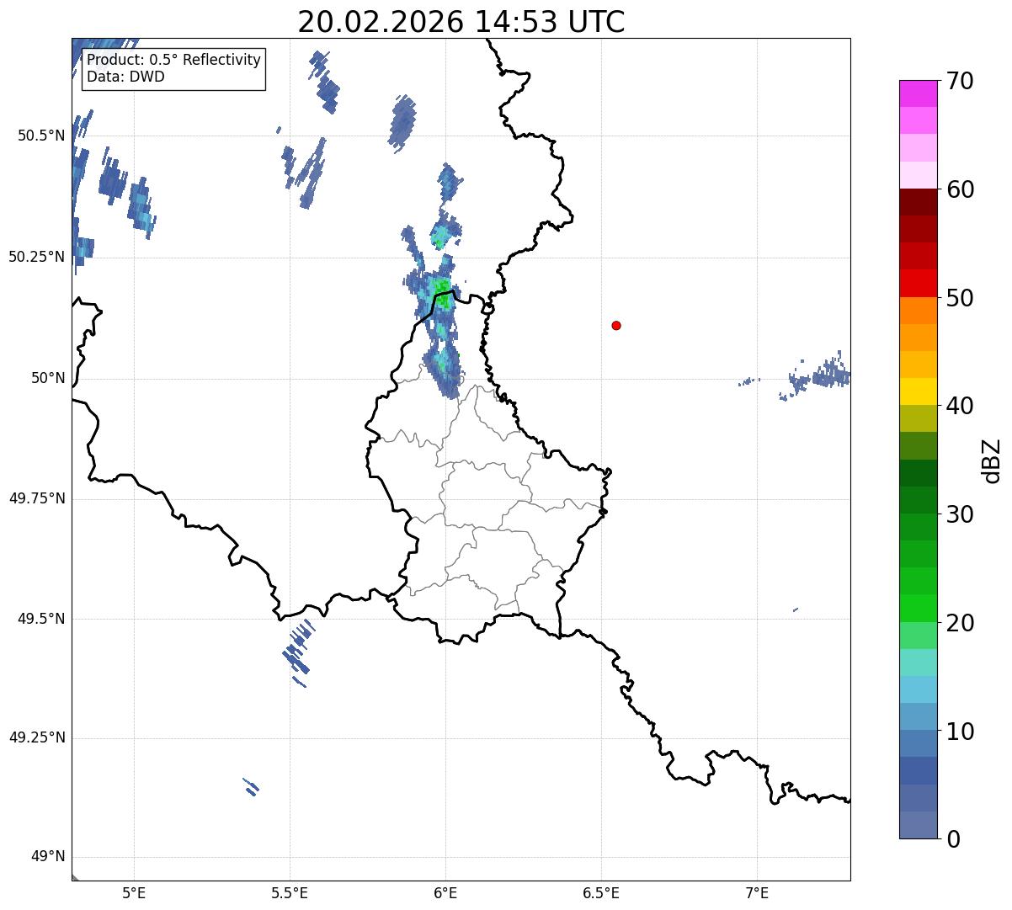Screen dimensions: 1012x910
Task: Click the 6.5°E longitude label
Action: pyautogui.click(x=601, y=892)
